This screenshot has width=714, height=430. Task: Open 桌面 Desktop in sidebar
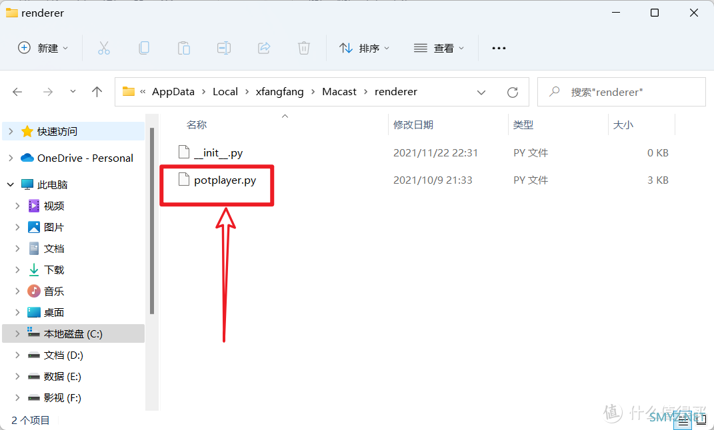click(x=54, y=313)
